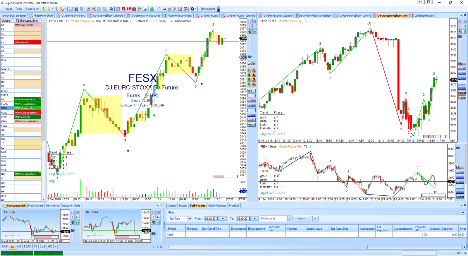The width and height of the screenshot is (468, 256).
Task: Toggle the VOL button on FESX 1 Min chart
Action: click(x=252, y=95)
